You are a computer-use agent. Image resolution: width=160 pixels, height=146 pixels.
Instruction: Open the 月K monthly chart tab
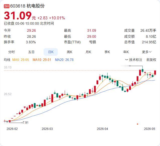pyautogui.click(x=88, y=52)
